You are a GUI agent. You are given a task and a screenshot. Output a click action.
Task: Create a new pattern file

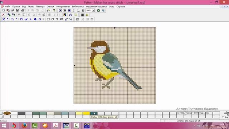tap(4, 10)
